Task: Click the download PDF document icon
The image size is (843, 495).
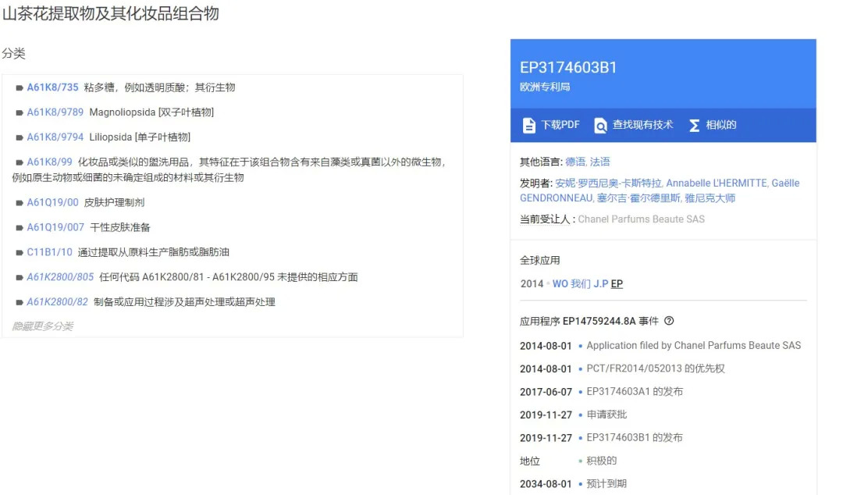Action: 529,126
